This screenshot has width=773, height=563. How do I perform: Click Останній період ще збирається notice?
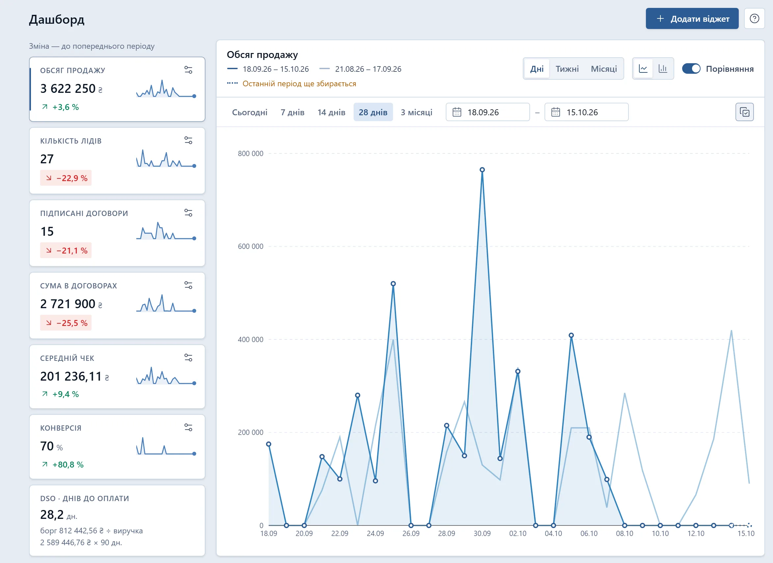coord(291,84)
